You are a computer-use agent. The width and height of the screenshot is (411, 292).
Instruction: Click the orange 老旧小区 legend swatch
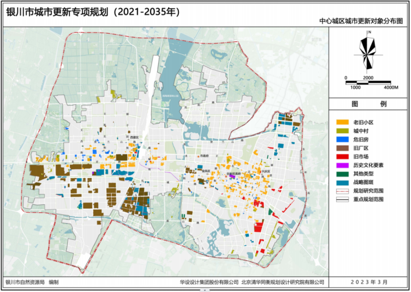click(x=343, y=122)
